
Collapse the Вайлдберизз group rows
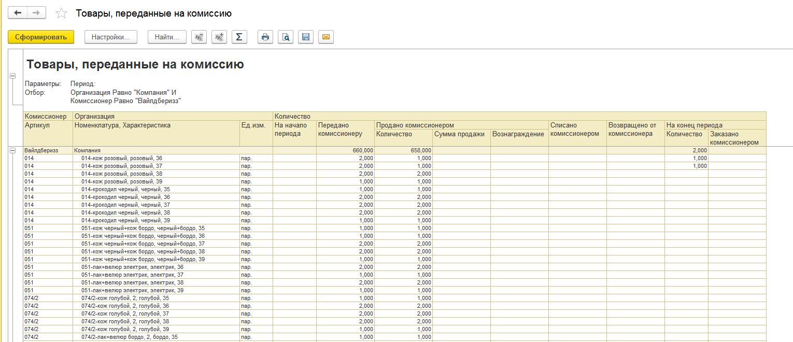[x=13, y=150]
